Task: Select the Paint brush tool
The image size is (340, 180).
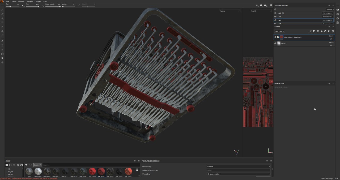Action: tap(2, 10)
